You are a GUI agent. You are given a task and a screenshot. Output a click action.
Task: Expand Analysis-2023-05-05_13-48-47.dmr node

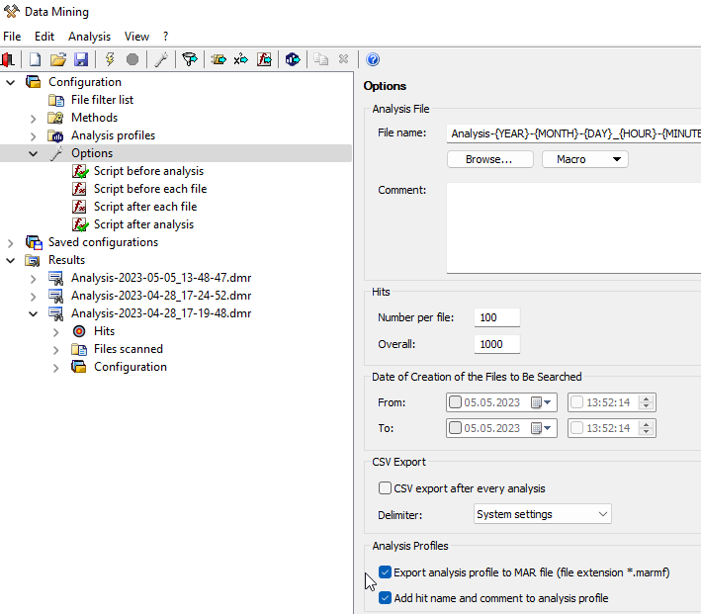pos(33,279)
